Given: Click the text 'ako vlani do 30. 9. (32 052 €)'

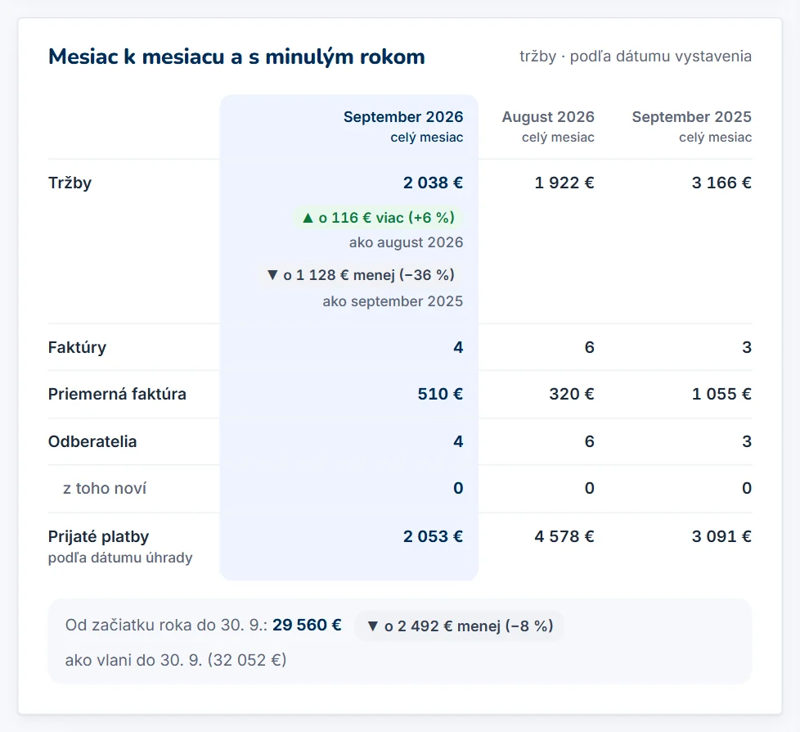Looking at the screenshot, I should (176, 660).
